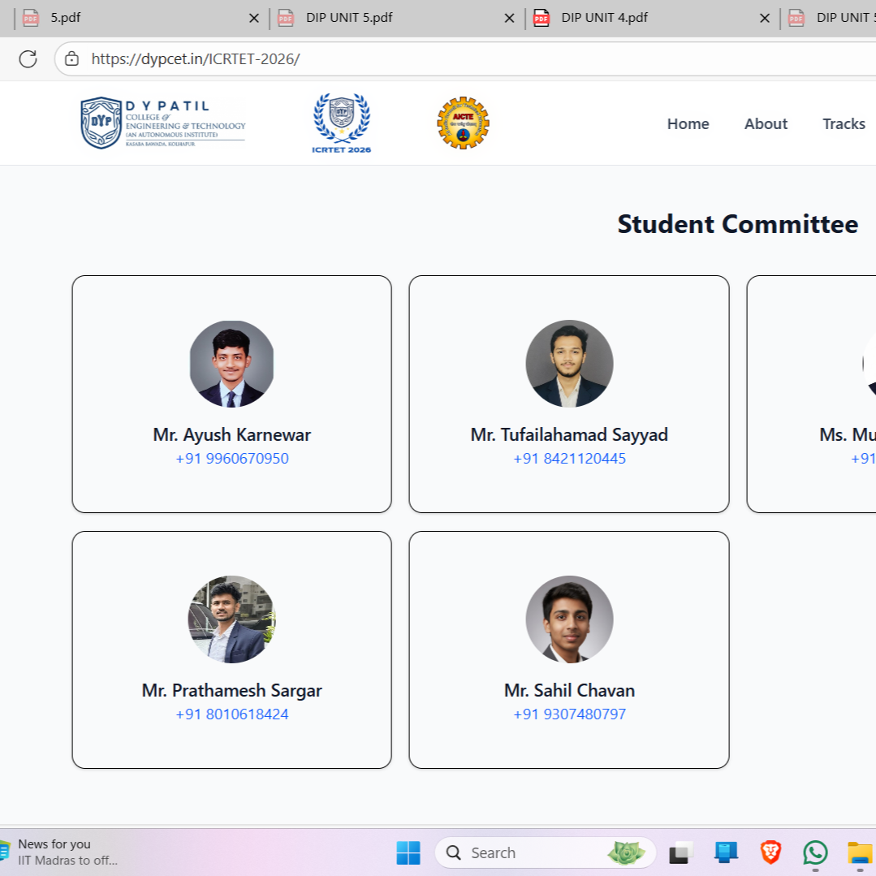
Task: Open WhatsApp from the taskbar
Action: pos(814,852)
